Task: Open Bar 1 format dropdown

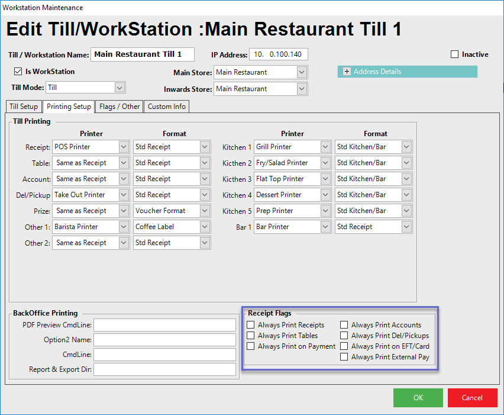Action: [406, 227]
